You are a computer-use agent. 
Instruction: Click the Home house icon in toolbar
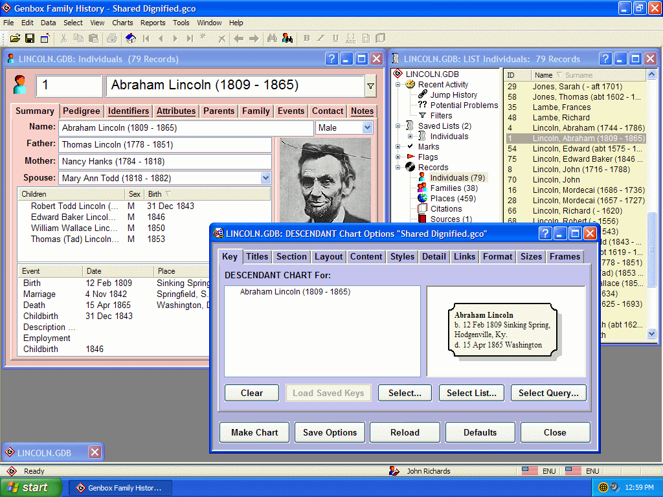pos(131,38)
